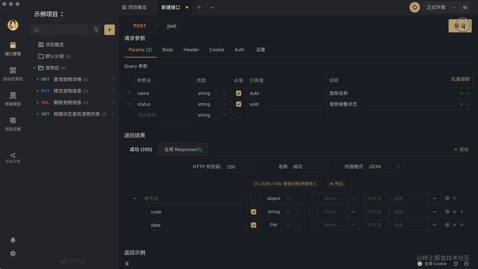Viewport: 478px width, 269px height.
Task: Click the /pet URL input field
Action: pyautogui.click(x=232, y=25)
